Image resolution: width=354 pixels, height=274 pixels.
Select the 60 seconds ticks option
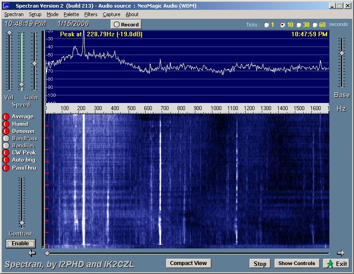click(x=315, y=25)
